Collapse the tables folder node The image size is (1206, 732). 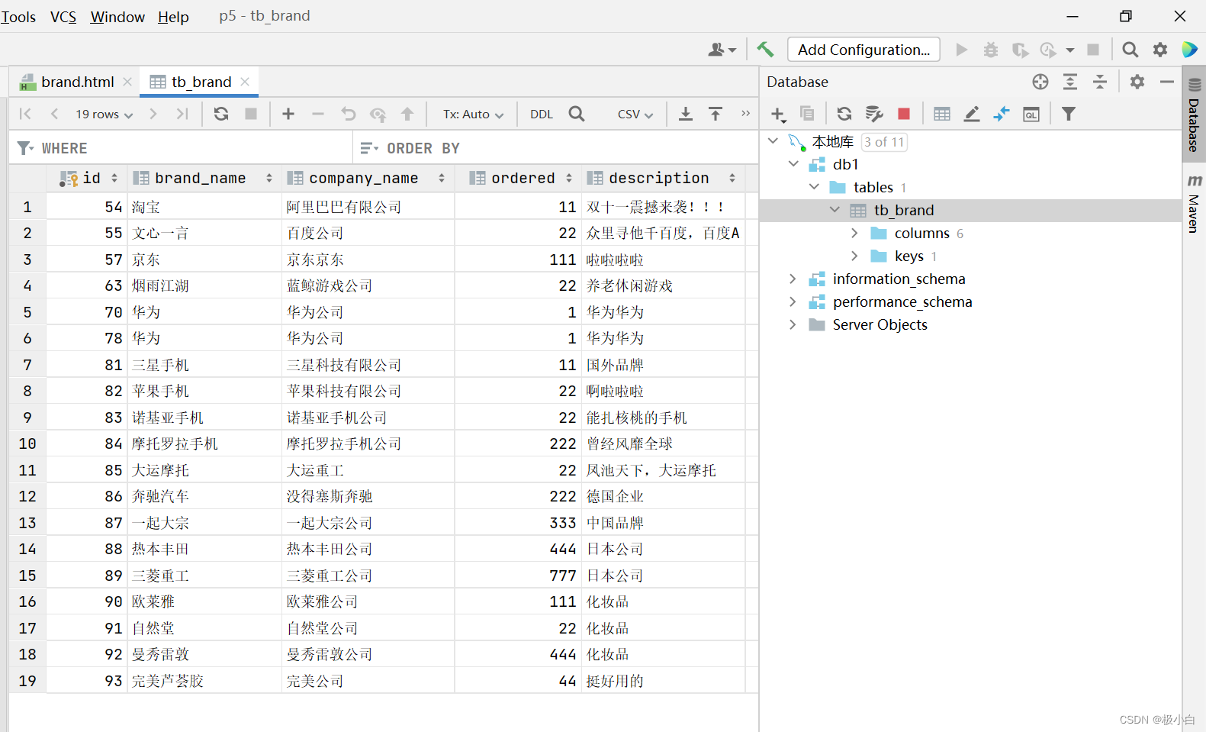[x=814, y=187]
